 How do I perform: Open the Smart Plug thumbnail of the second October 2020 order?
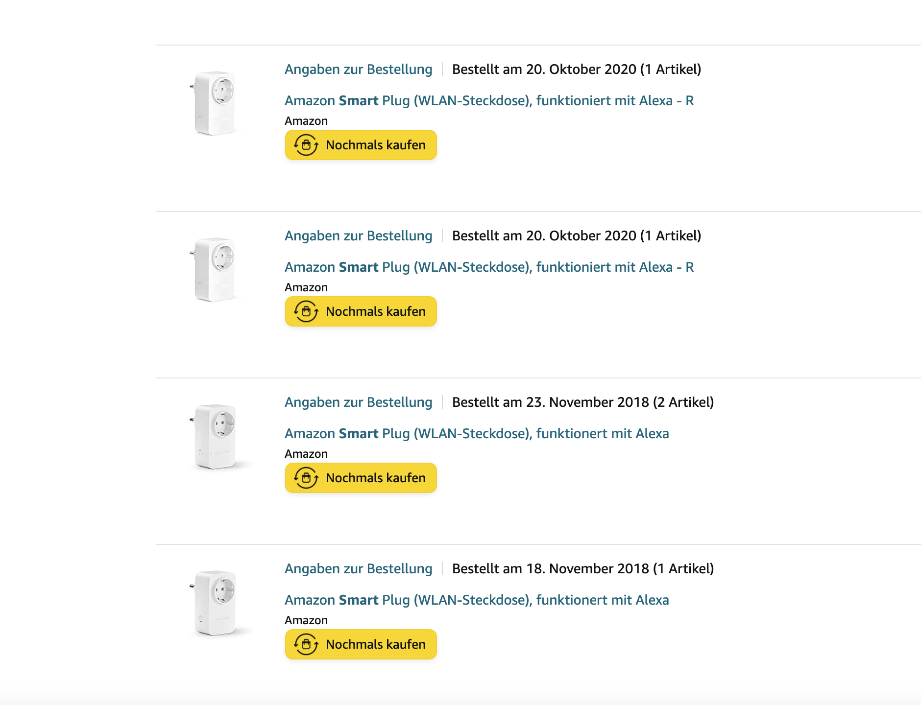(215, 269)
